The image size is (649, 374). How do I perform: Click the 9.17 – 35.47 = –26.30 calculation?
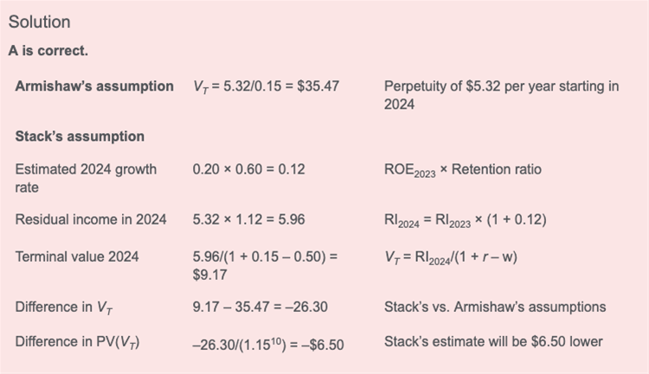tap(260, 307)
